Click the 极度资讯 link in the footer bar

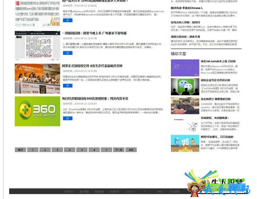tap(69, 191)
